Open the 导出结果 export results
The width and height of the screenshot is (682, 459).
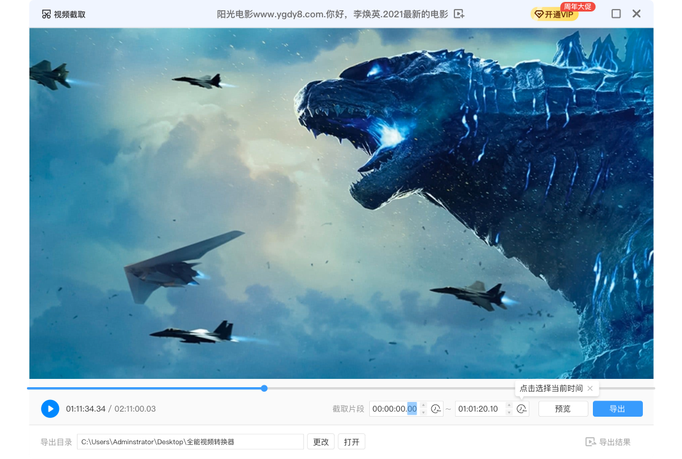pyautogui.click(x=608, y=442)
